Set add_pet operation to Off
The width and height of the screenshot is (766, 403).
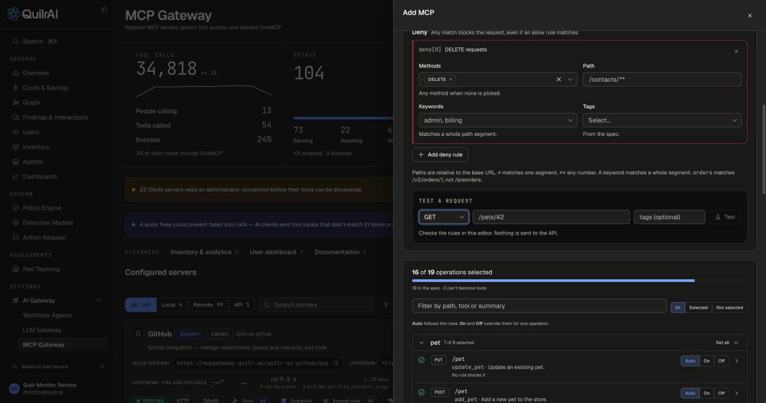point(721,393)
